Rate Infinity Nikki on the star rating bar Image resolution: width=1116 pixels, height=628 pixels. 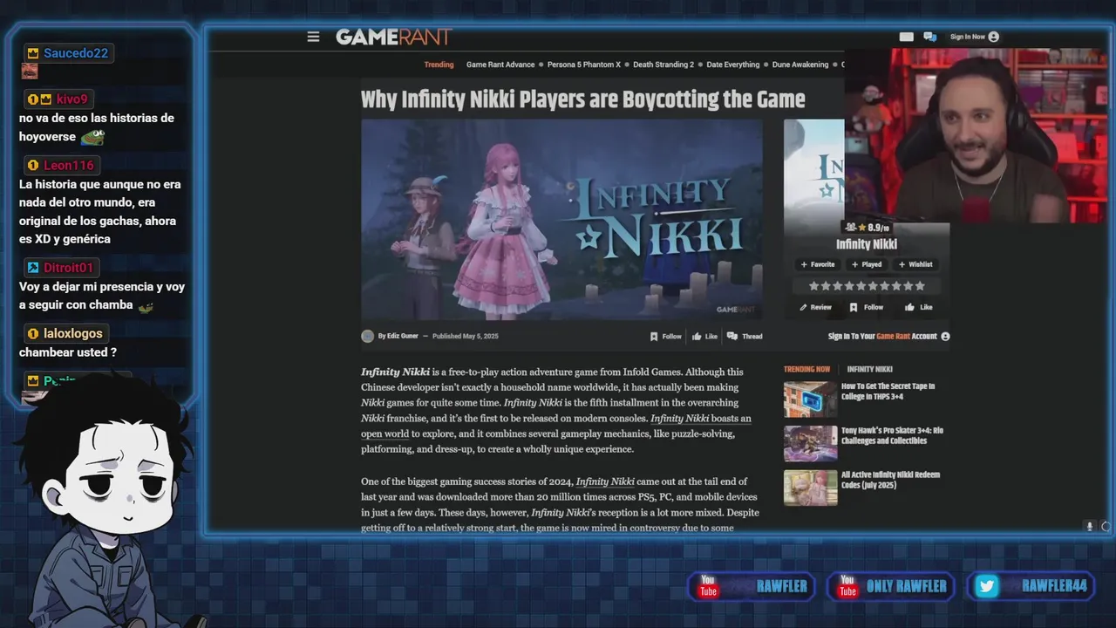point(867,285)
